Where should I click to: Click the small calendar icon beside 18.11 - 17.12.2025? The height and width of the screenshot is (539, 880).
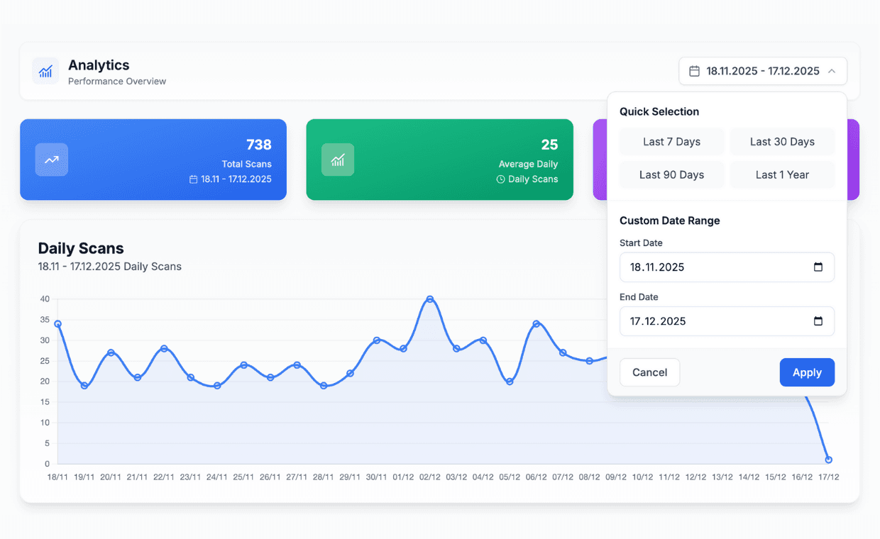[x=194, y=179]
